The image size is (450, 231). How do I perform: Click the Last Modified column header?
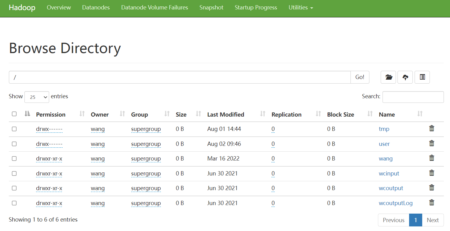[226, 114]
